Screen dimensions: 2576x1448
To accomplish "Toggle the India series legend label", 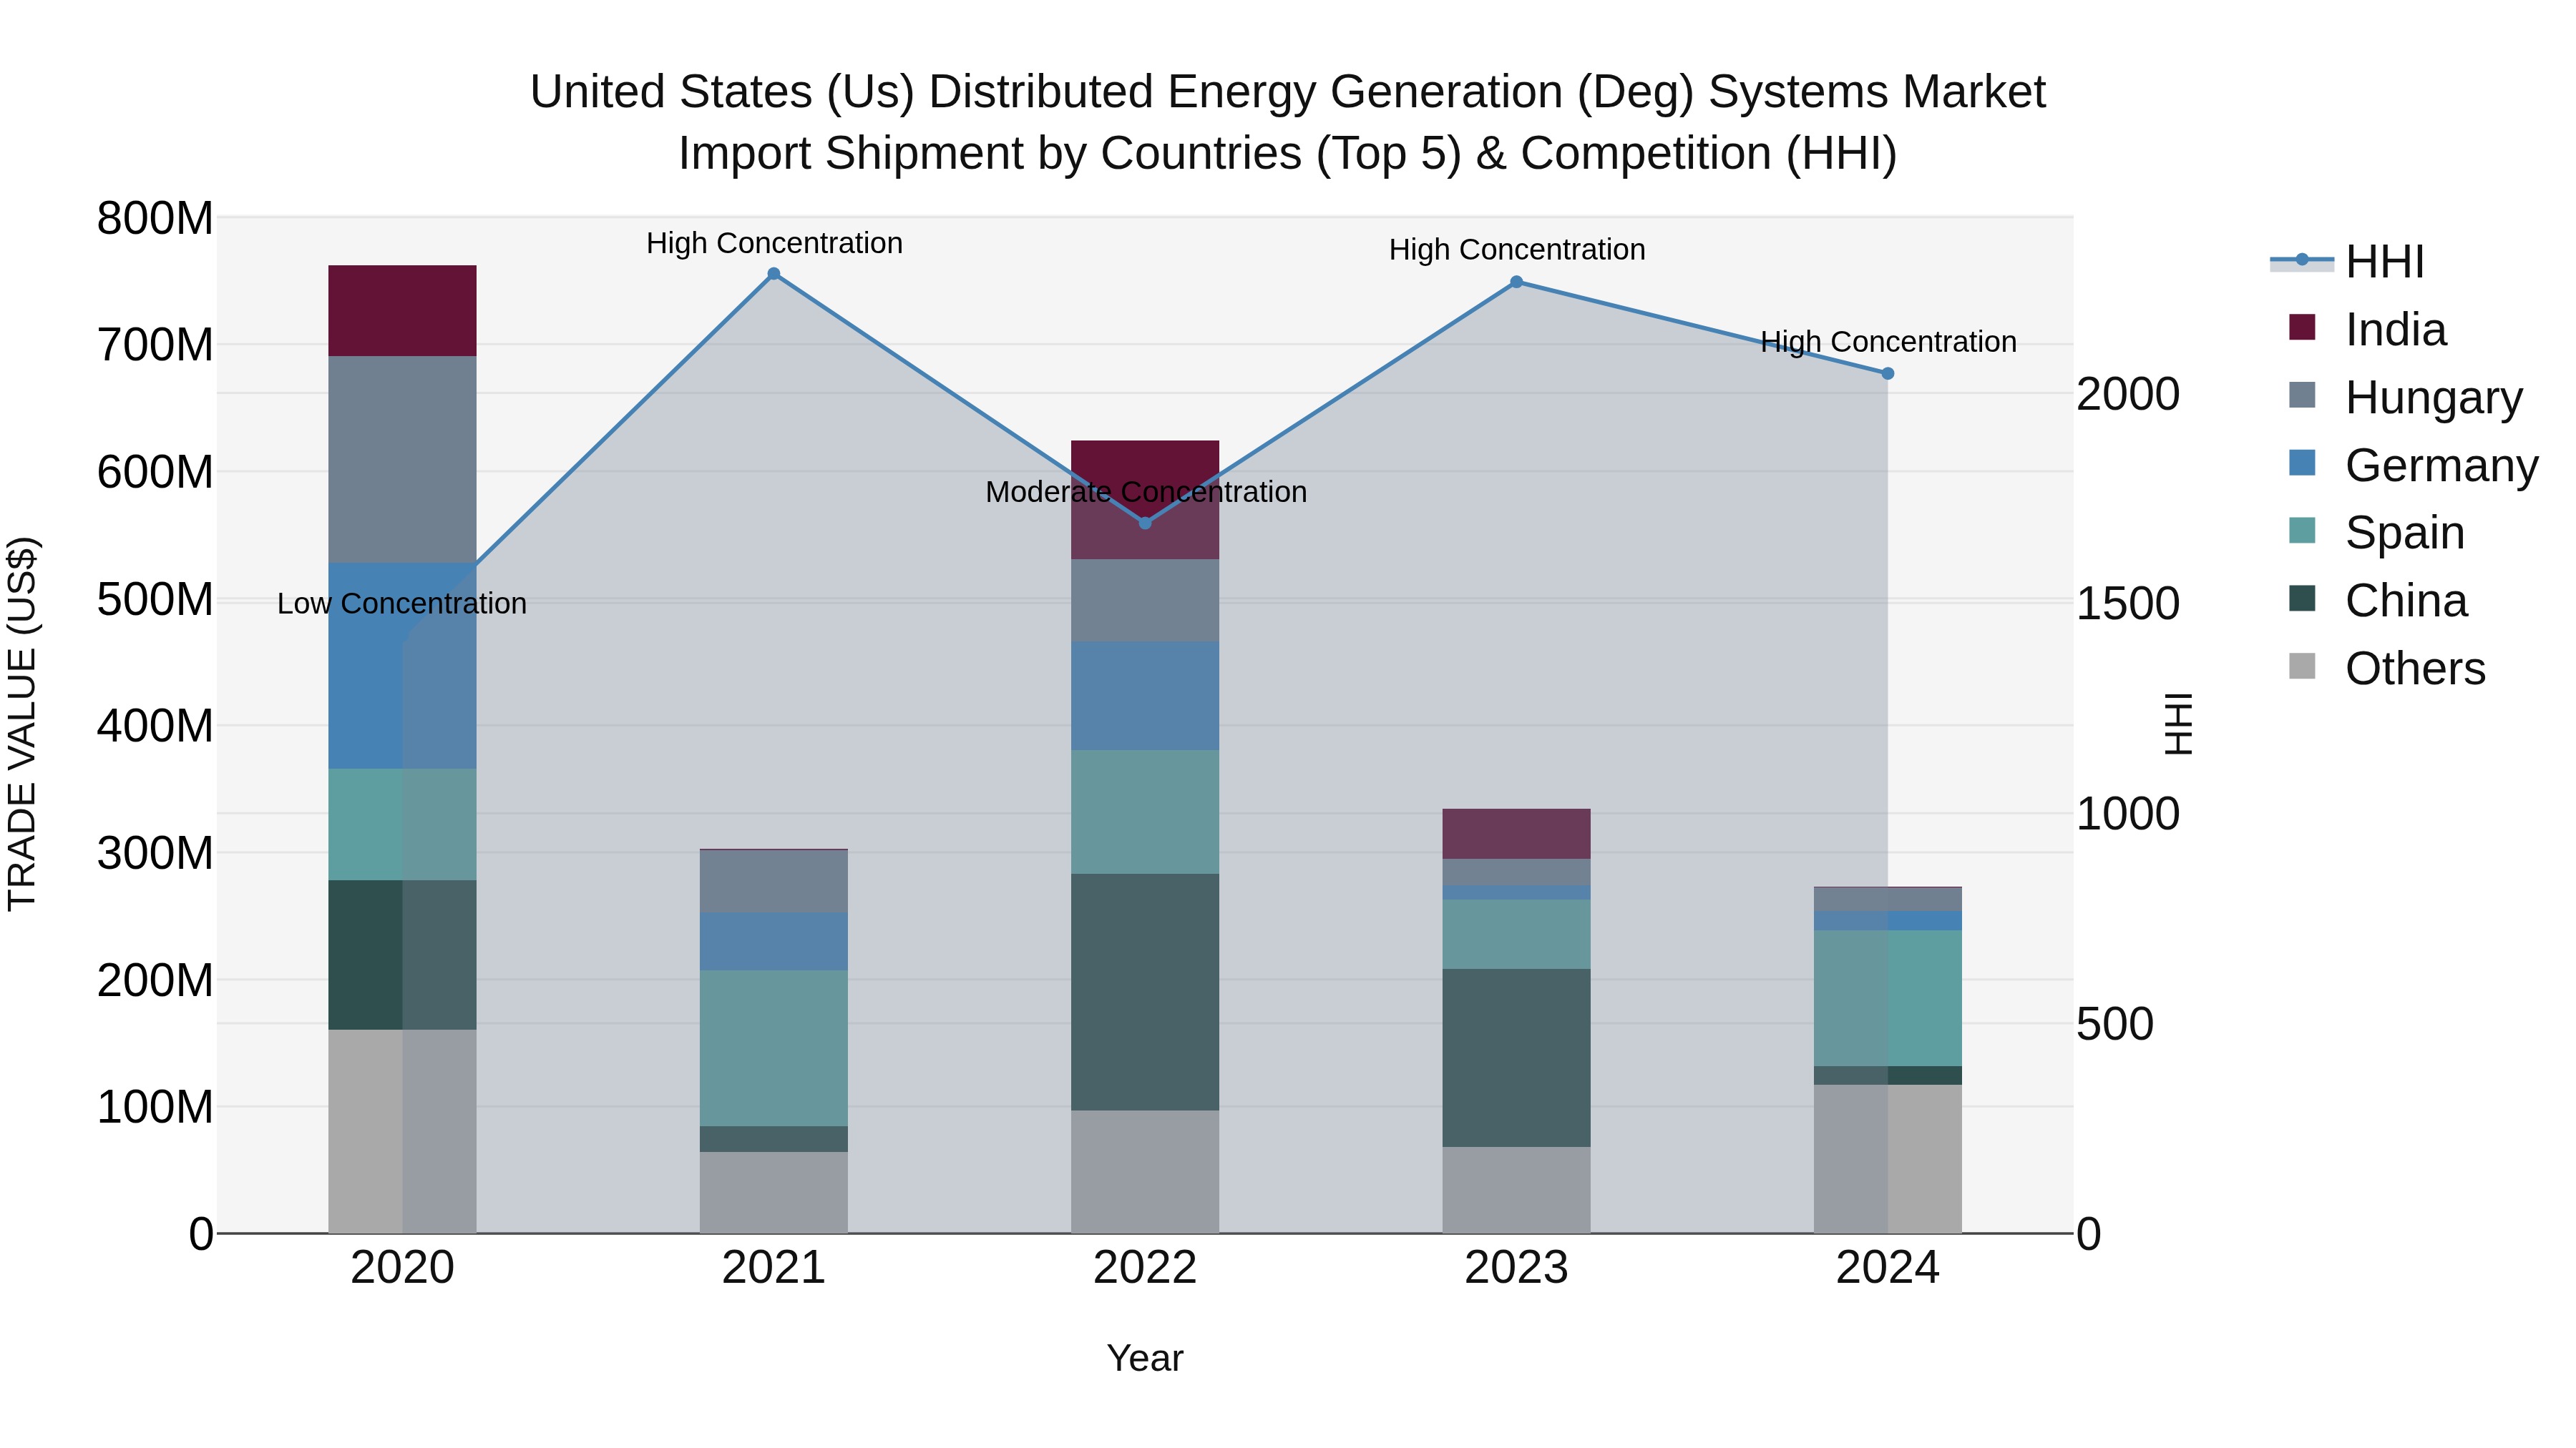I will (2396, 330).
